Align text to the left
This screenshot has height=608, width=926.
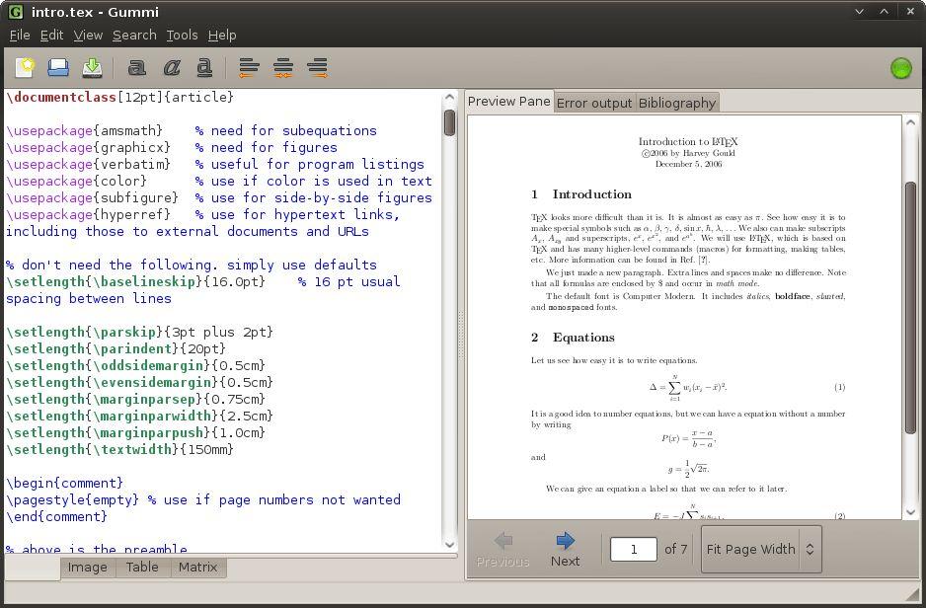249,67
